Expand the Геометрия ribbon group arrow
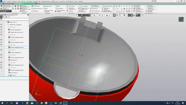The image size is (186, 105). point(64,13)
